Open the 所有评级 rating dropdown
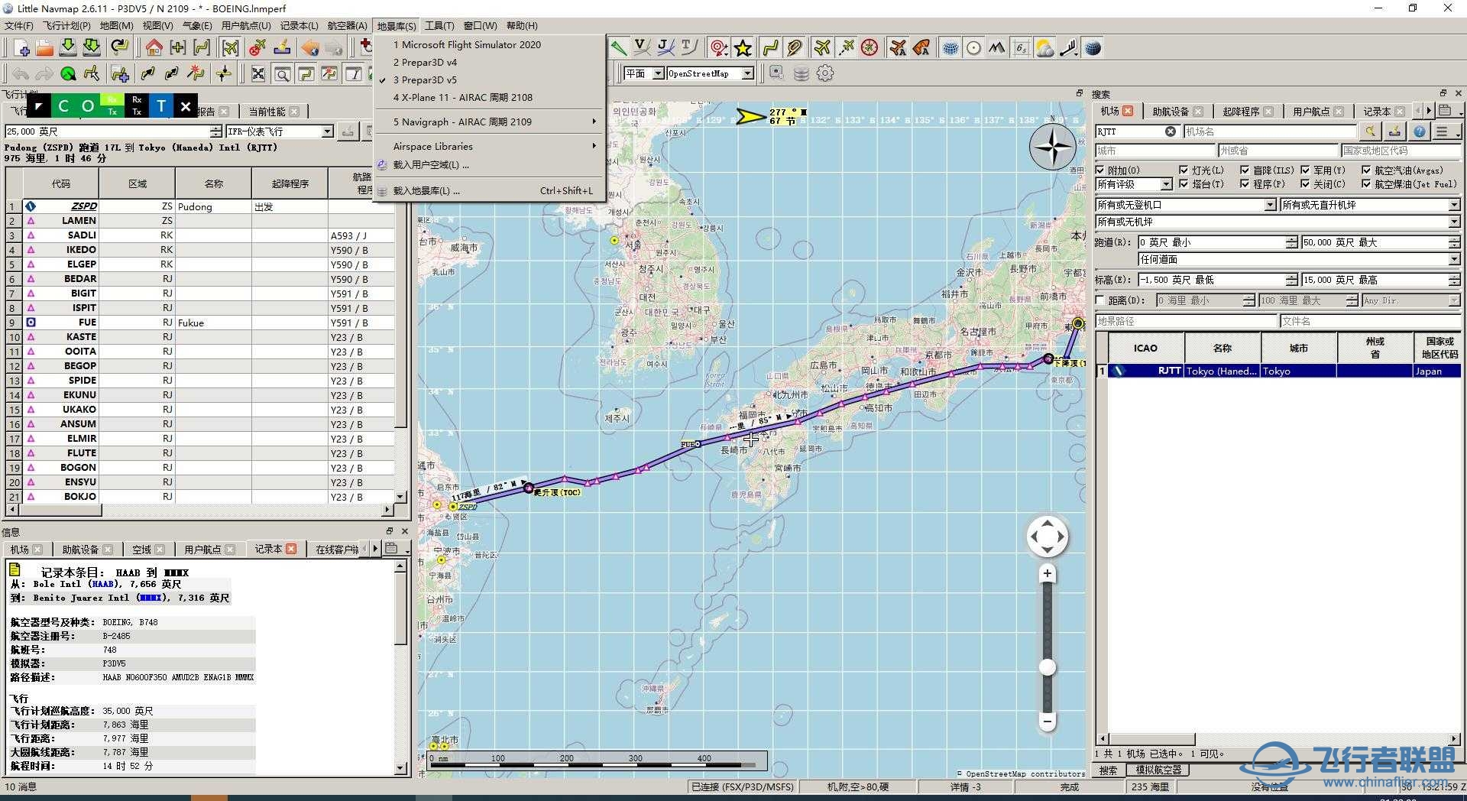 1134,184
